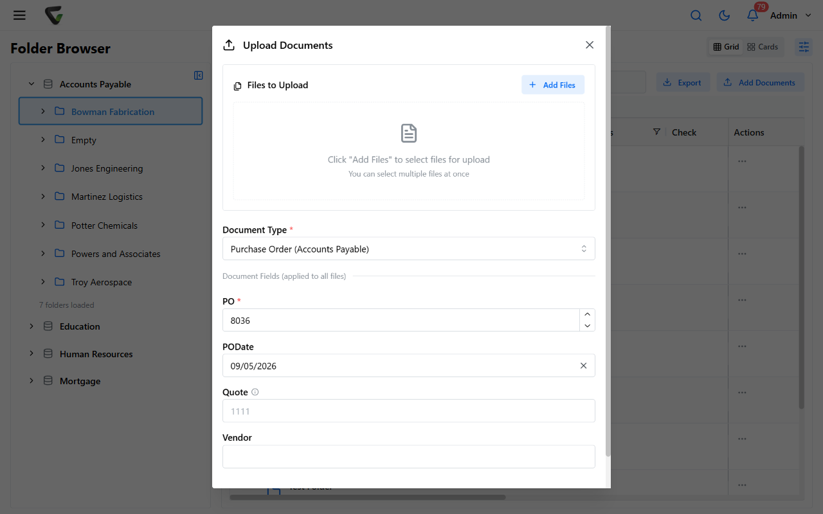The width and height of the screenshot is (823, 514).
Task: Open actions menu for first grid row
Action: tap(742, 161)
